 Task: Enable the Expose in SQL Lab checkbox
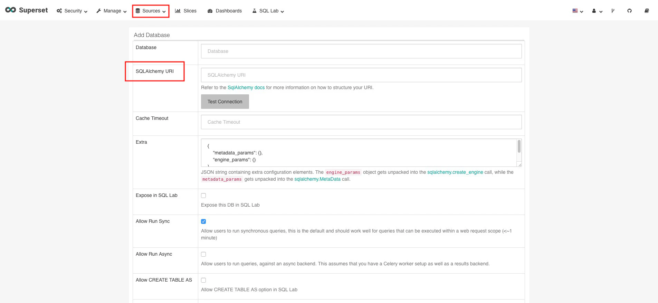click(x=203, y=196)
